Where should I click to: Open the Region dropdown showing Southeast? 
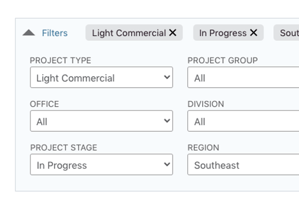pyautogui.click(x=244, y=164)
